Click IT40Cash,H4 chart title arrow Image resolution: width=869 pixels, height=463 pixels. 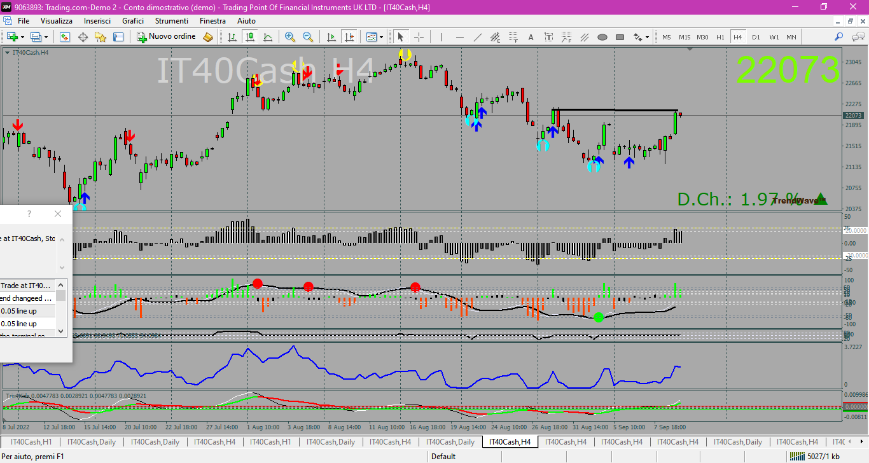coord(7,52)
